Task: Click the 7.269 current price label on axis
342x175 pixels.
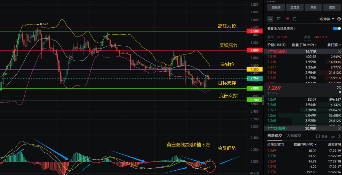Action: point(255,78)
